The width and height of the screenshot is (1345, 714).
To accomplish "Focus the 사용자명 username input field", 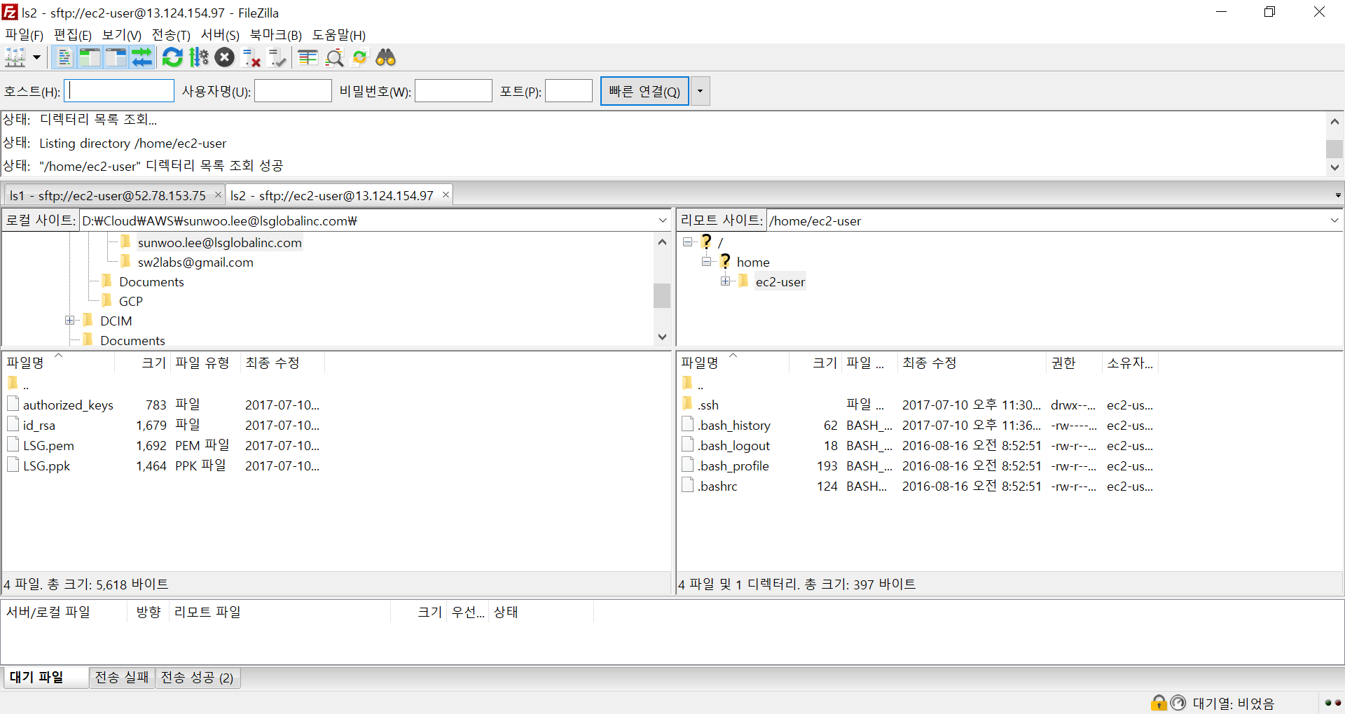I will coord(293,91).
